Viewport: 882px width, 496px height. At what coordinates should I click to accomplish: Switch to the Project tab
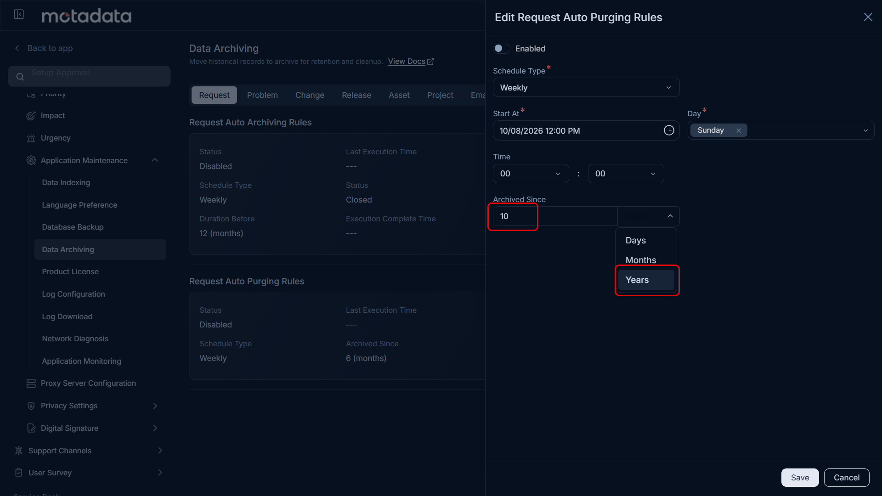coord(440,95)
